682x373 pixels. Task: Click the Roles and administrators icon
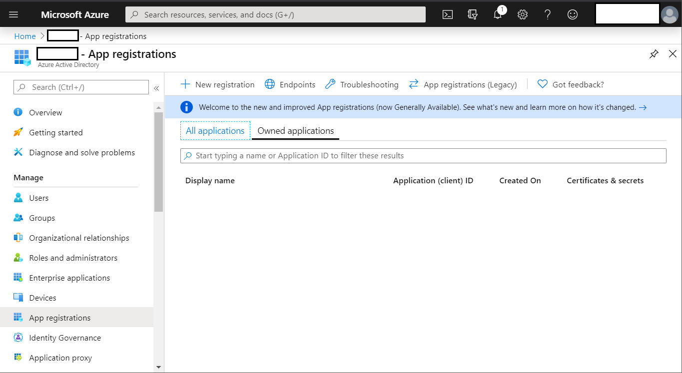[x=18, y=258]
